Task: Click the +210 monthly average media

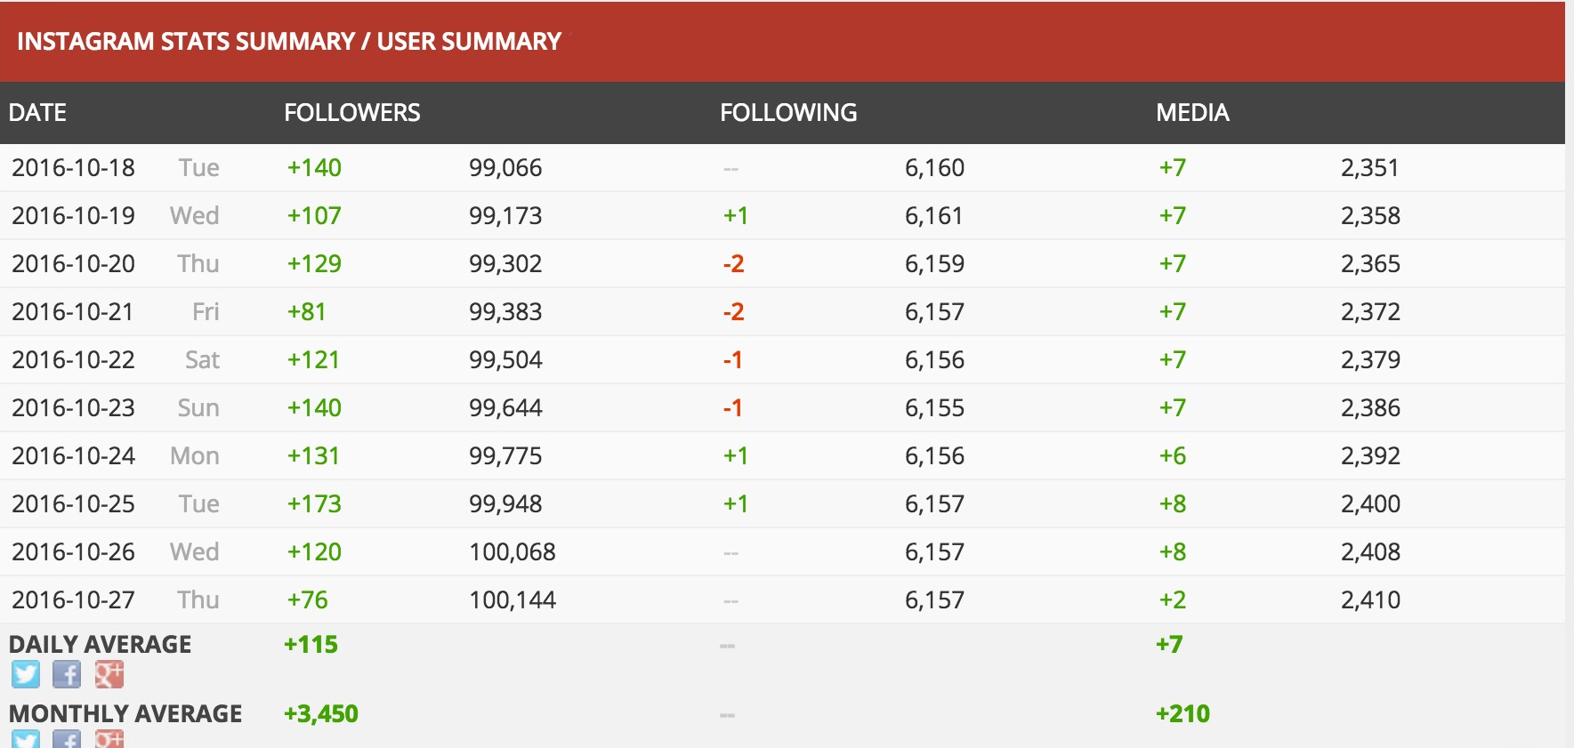Action: (x=1183, y=714)
